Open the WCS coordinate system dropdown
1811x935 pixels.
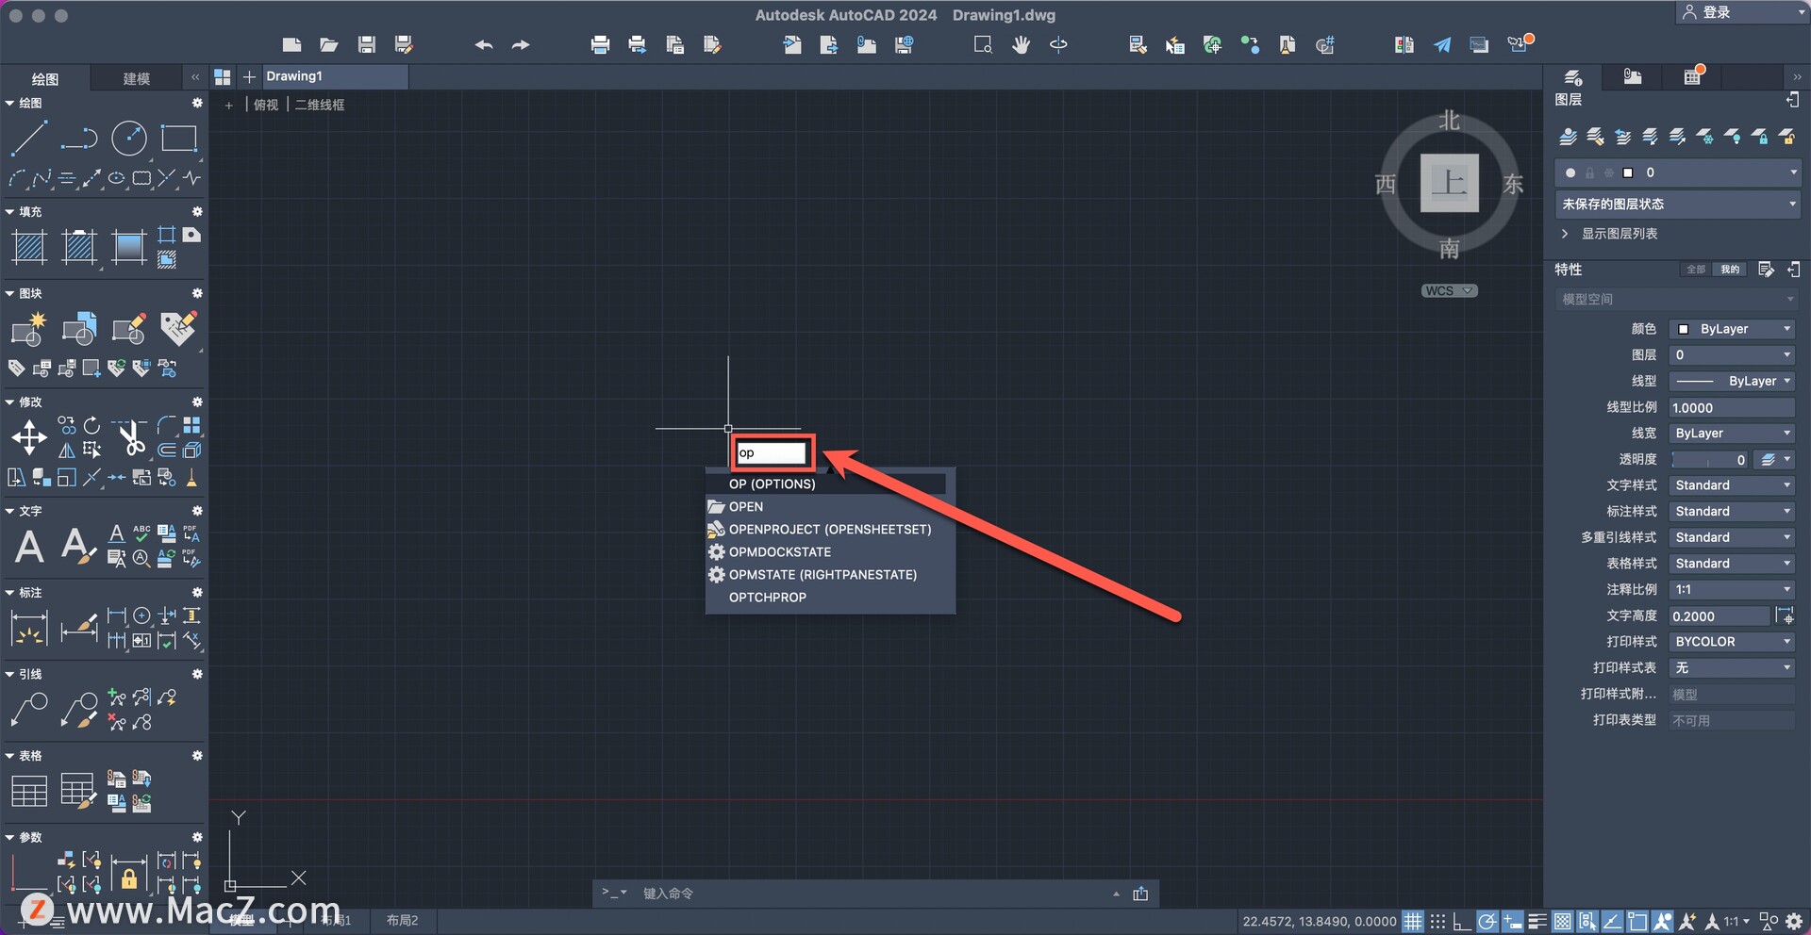pos(1450,290)
